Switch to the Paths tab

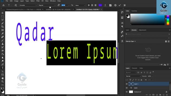(141, 68)
